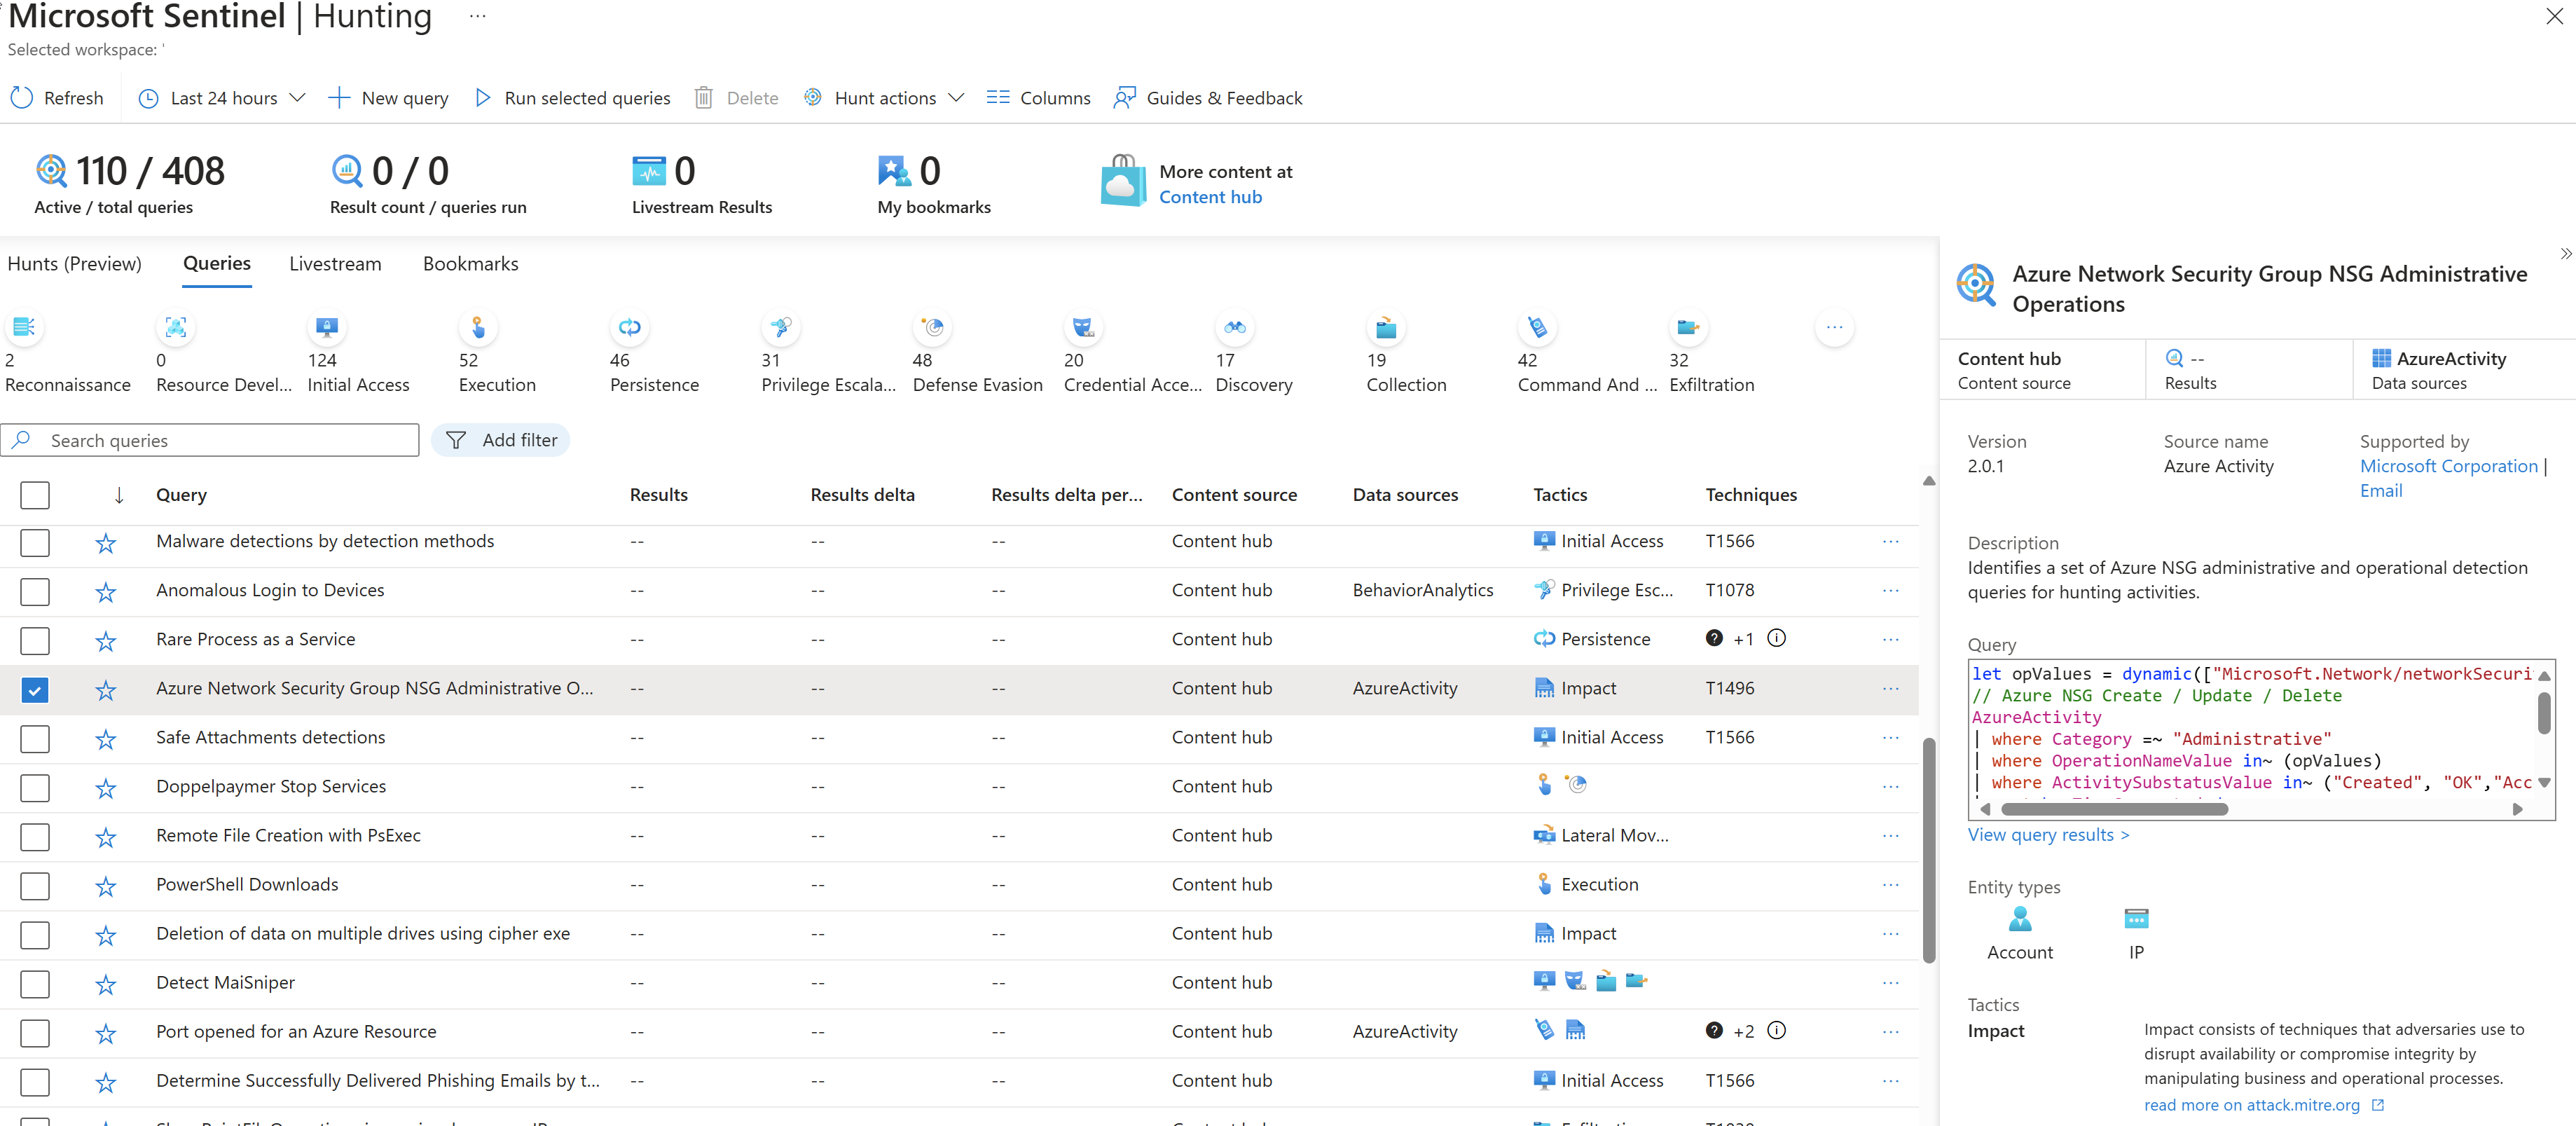Star the Anomalous Login to Devices query
2576x1126 pixels.
105,591
